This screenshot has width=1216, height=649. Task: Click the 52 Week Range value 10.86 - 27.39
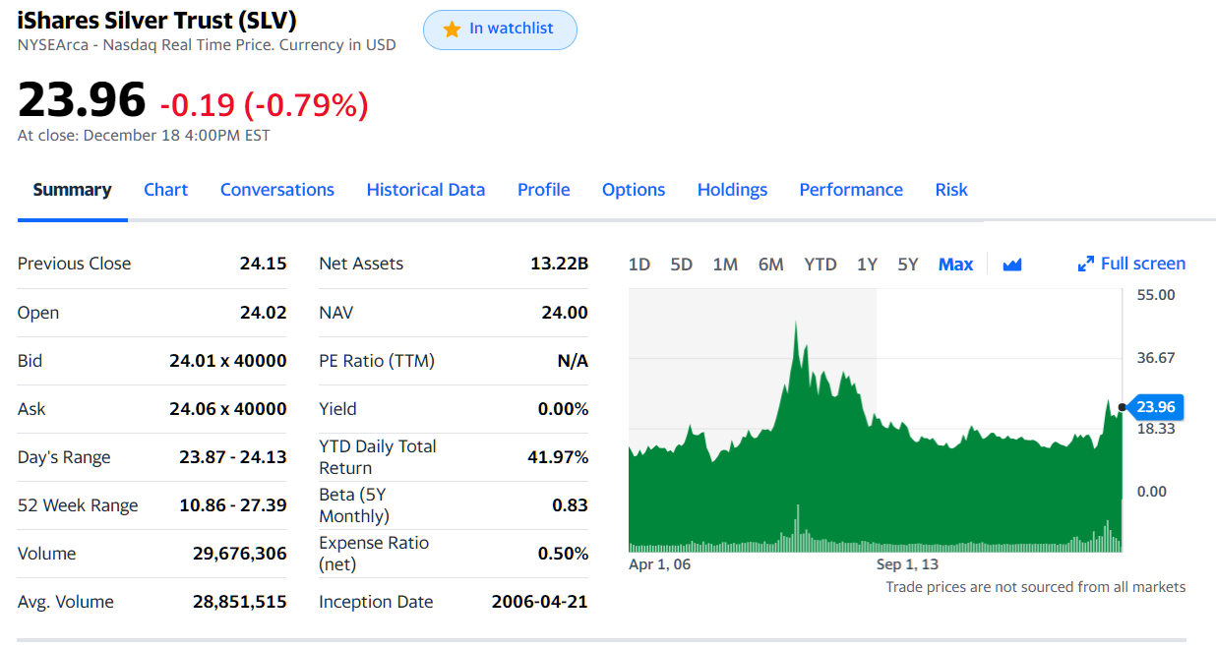pos(233,505)
